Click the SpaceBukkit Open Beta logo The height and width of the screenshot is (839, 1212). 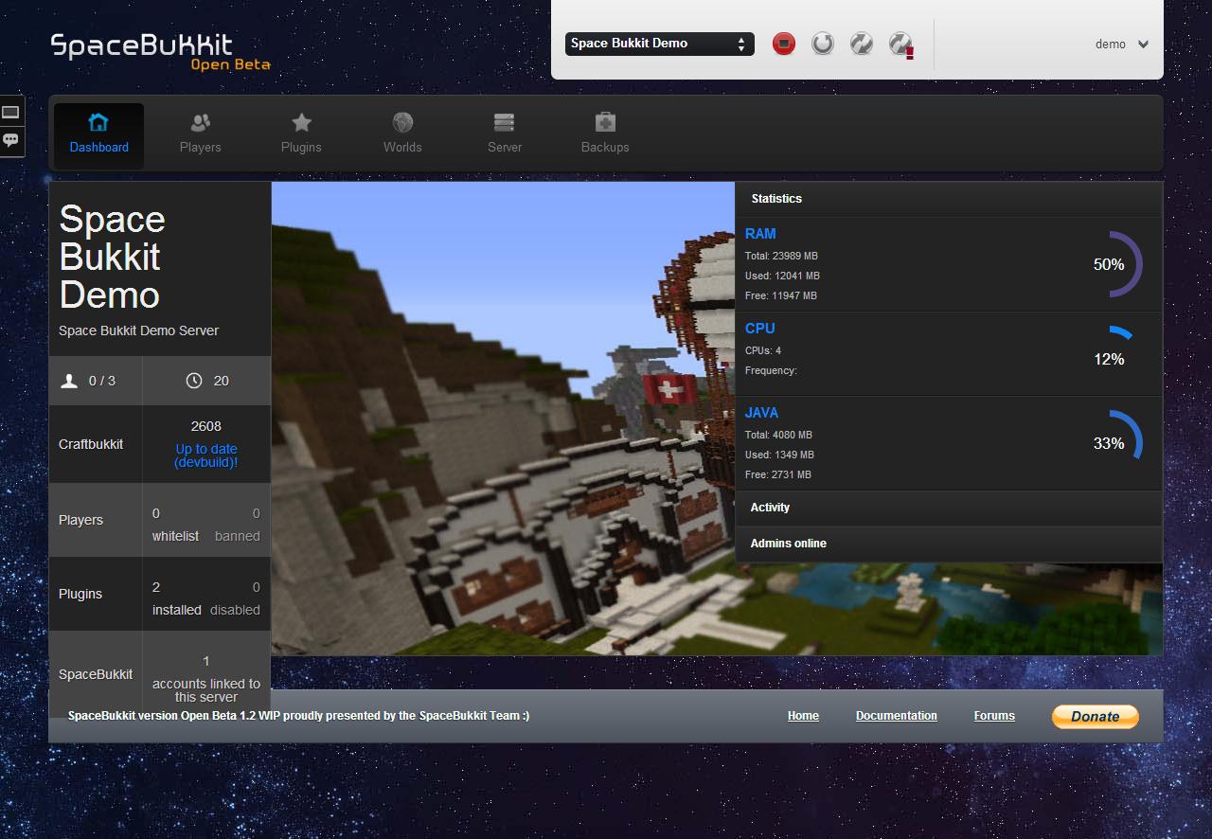(160, 52)
